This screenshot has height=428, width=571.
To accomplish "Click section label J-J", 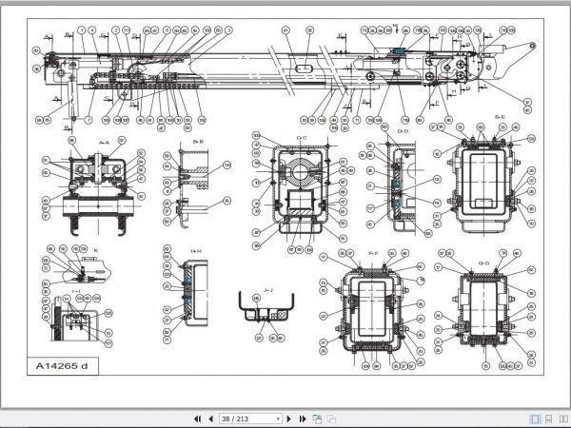I will click(268, 290).
